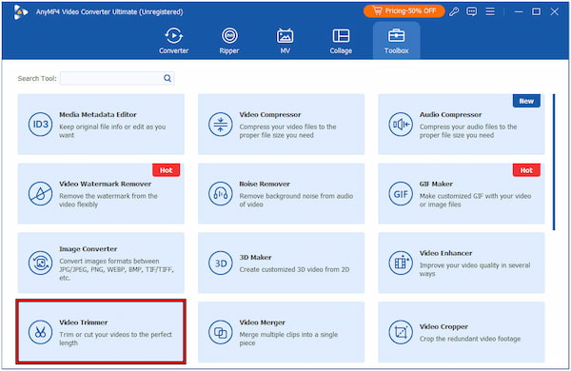Click 'Convert images formats between' description
The height and width of the screenshot is (371, 571).
click(x=116, y=269)
